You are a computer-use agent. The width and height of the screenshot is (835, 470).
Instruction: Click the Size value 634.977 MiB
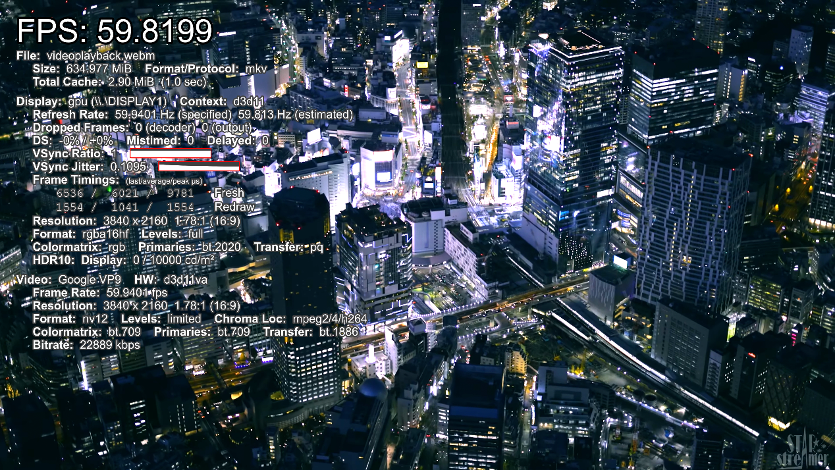pyautogui.click(x=99, y=68)
